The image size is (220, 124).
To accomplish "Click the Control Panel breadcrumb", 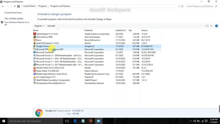I will point(29,6).
